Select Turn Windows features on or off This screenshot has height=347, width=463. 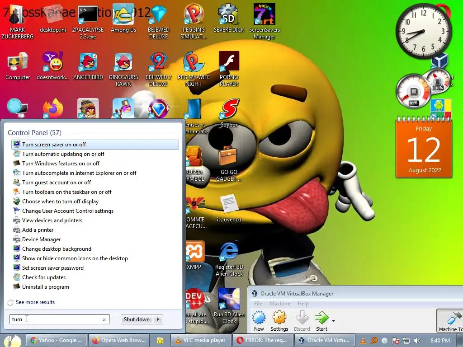[95, 164]
